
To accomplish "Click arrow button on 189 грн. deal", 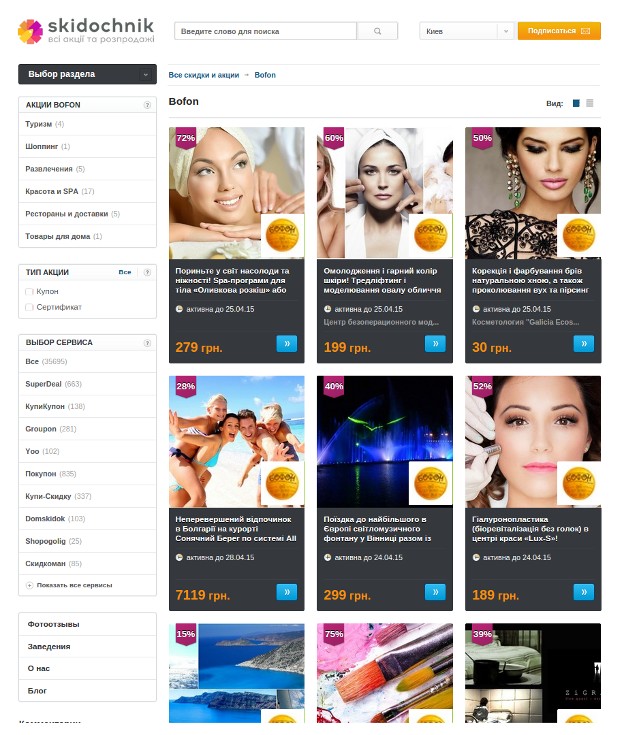I will pos(584,592).
